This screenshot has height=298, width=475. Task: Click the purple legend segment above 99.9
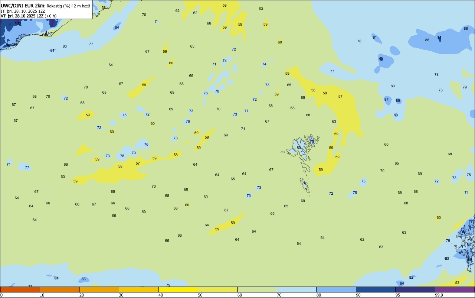click(x=455, y=289)
